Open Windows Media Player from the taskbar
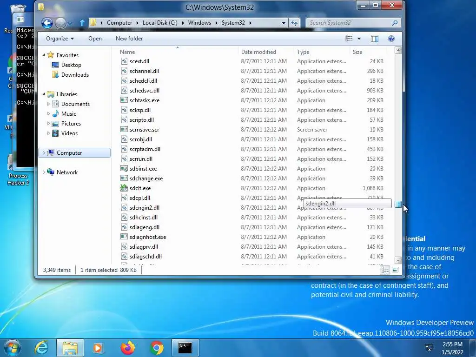The image size is (476, 357). coord(98,348)
